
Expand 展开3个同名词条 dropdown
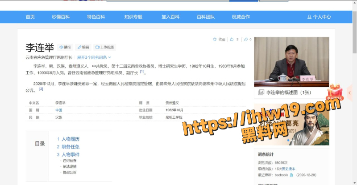point(94,57)
